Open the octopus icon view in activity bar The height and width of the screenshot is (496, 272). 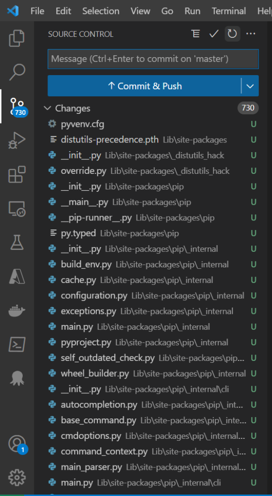[17, 378]
